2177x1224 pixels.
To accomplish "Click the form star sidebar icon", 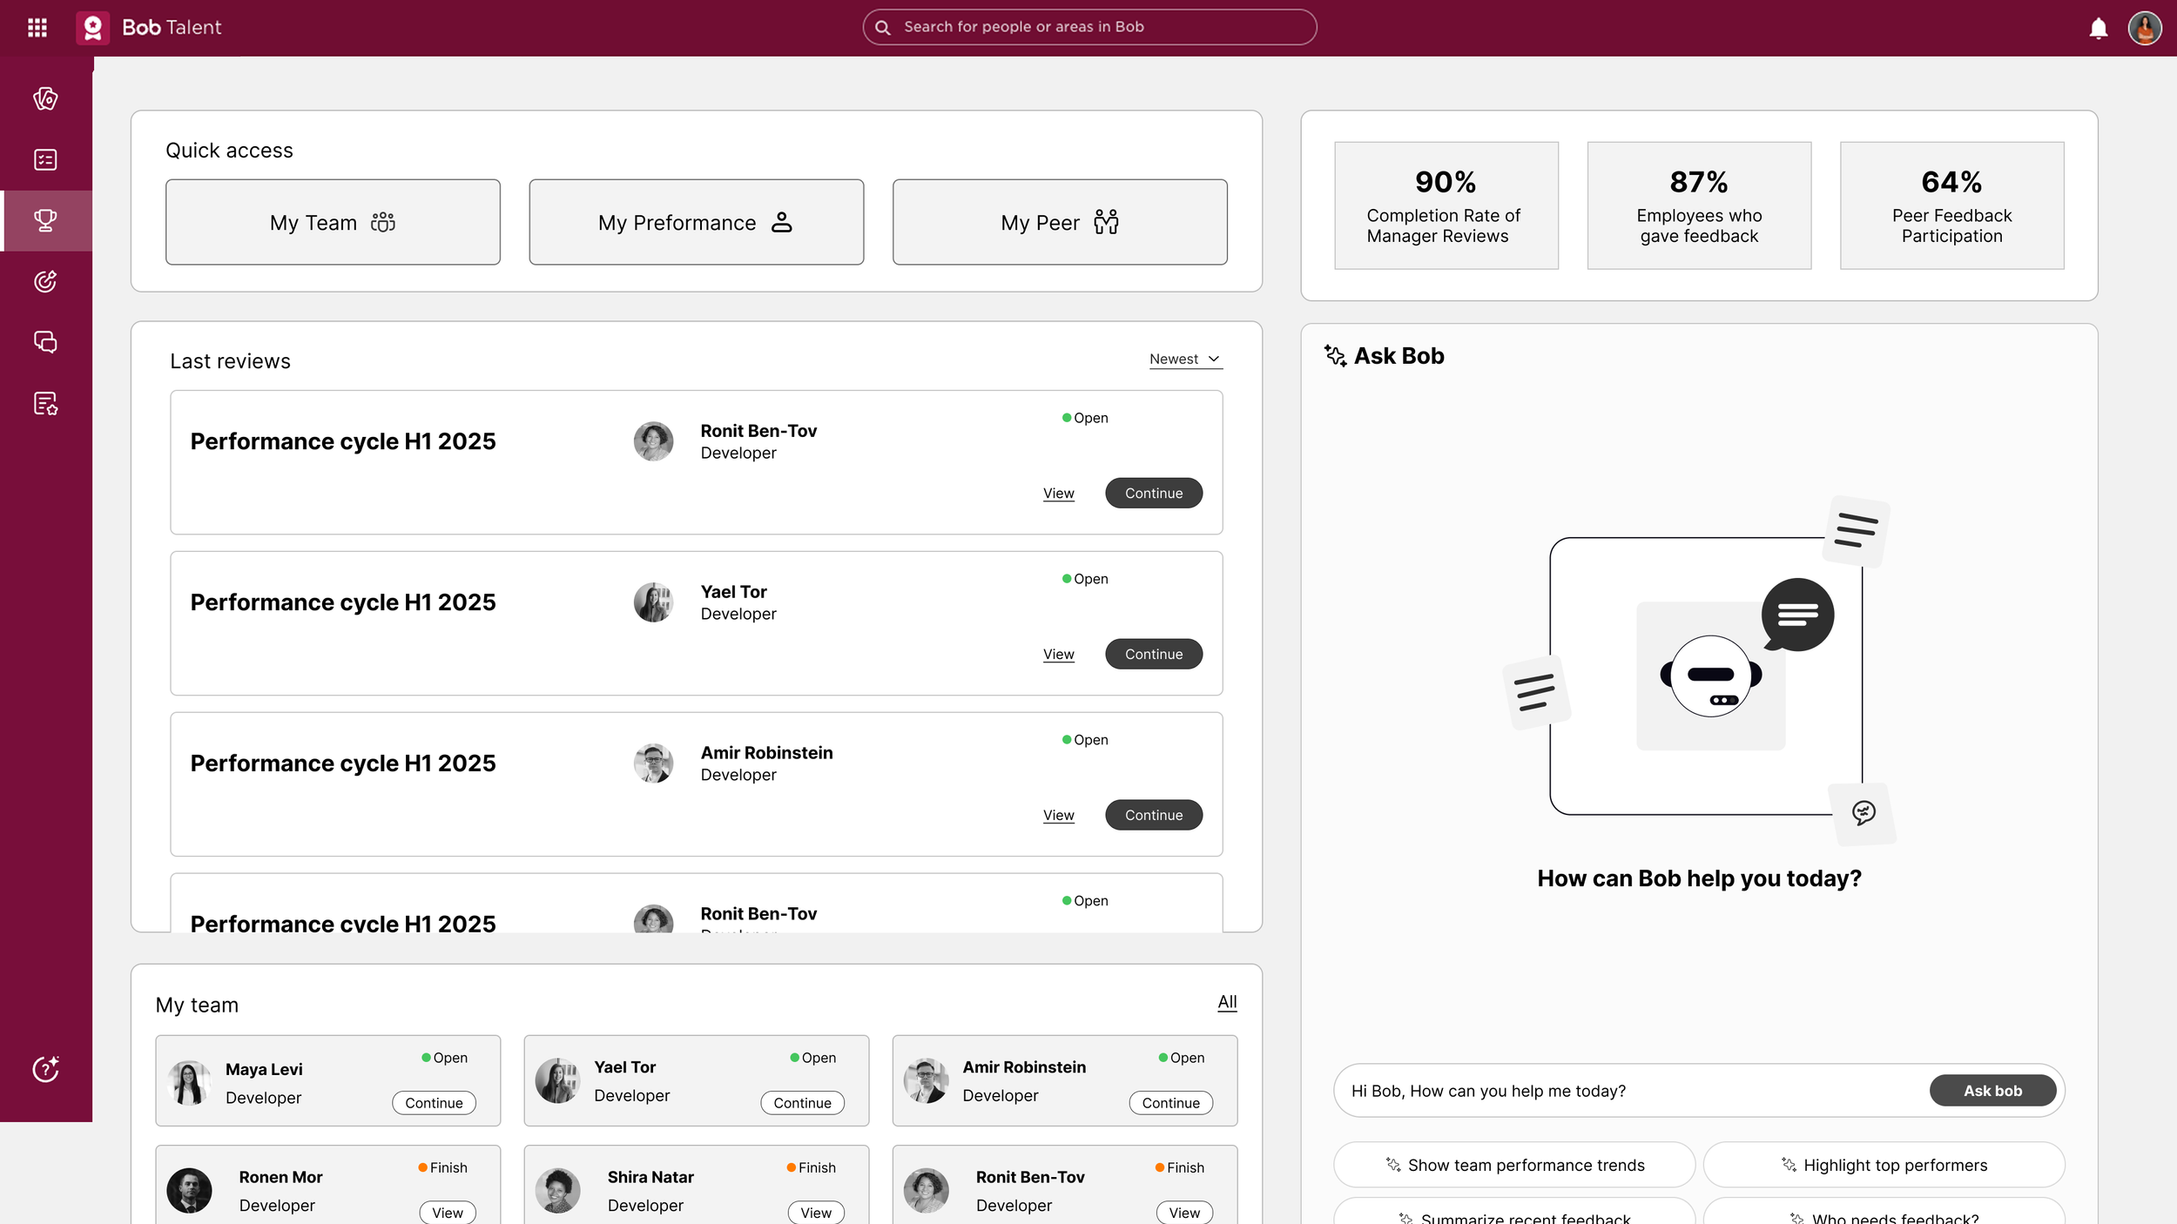I will click(45, 403).
